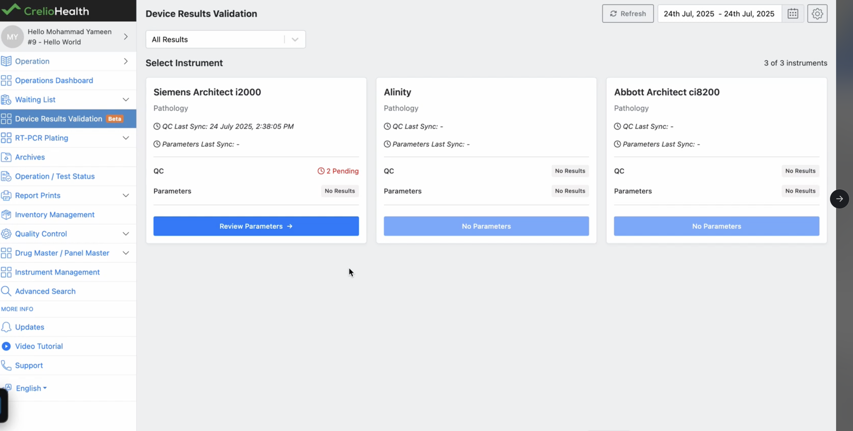The height and width of the screenshot is (431, 853).
Task: Open the English language dropdown
Action: 32,388
